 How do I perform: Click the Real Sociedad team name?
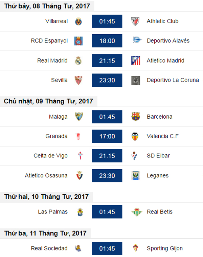(49, 248)
